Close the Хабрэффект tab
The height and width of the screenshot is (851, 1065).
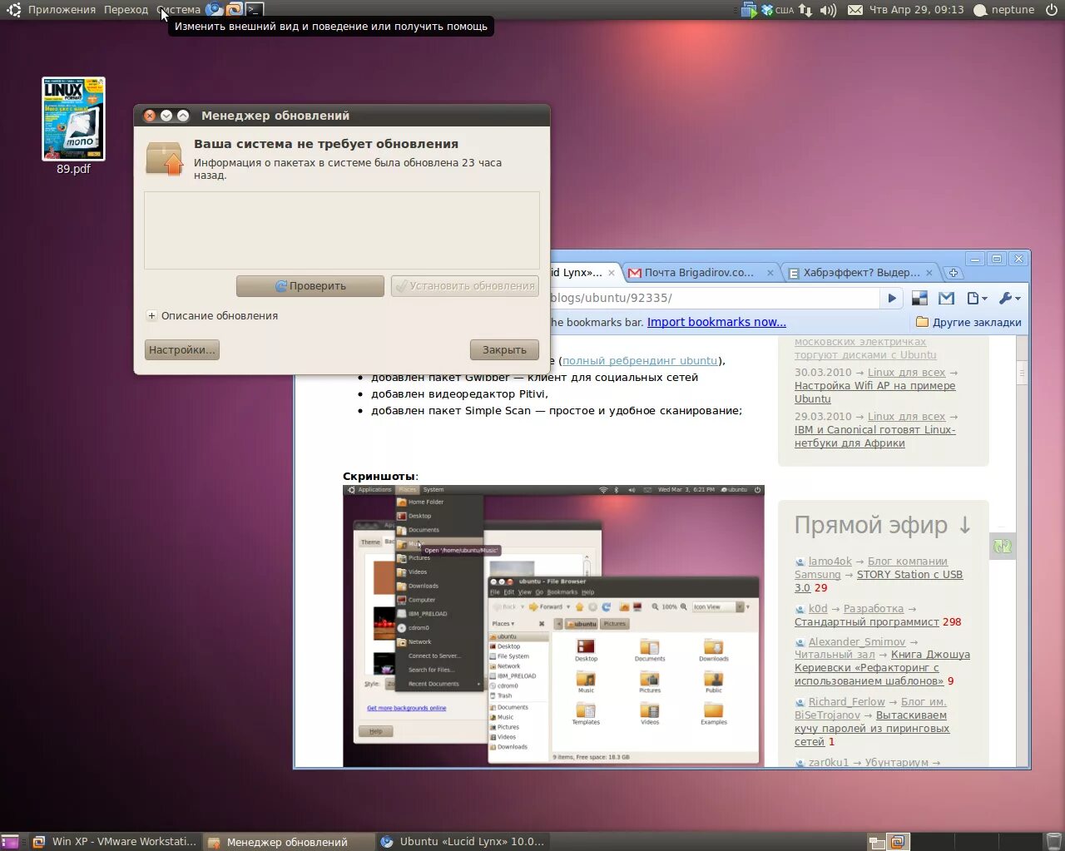(930, 273)
